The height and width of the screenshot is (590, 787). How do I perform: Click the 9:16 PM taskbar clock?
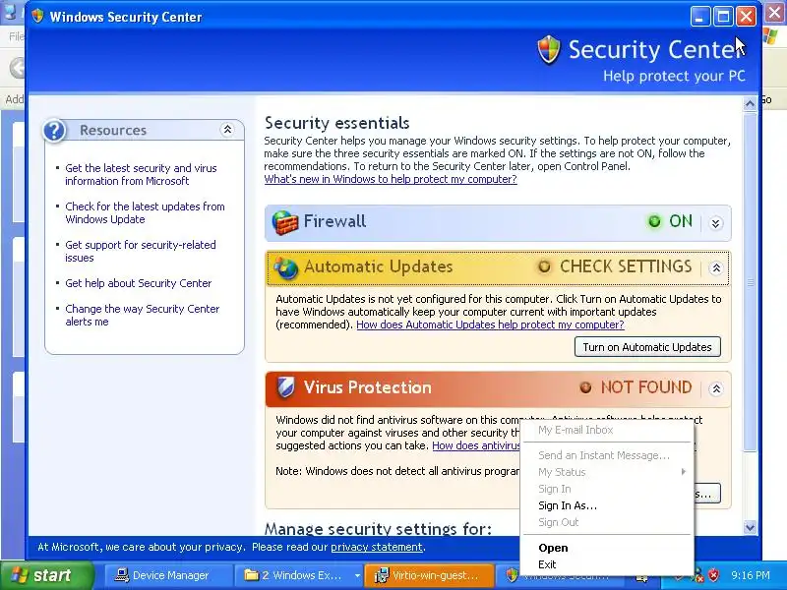[x=751, y=575]
